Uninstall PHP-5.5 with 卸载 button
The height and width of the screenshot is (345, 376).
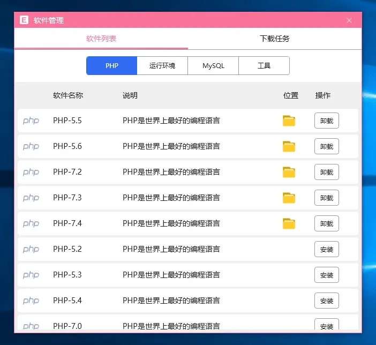coord(327,121)
